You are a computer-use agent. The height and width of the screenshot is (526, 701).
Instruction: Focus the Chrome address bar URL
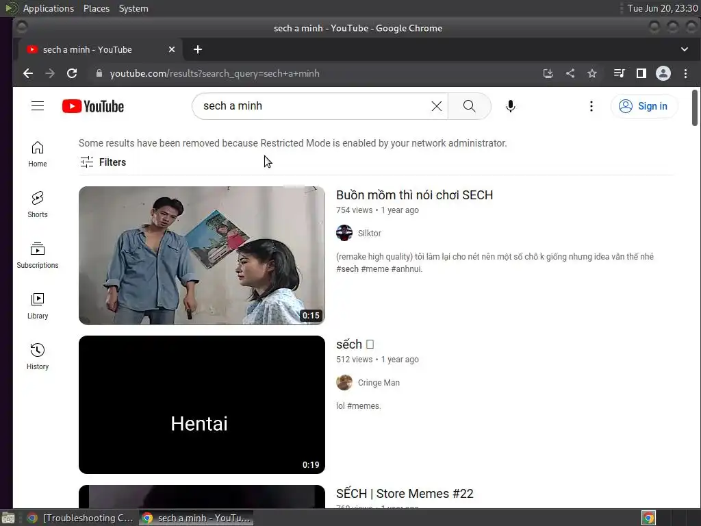click(214, 73)
